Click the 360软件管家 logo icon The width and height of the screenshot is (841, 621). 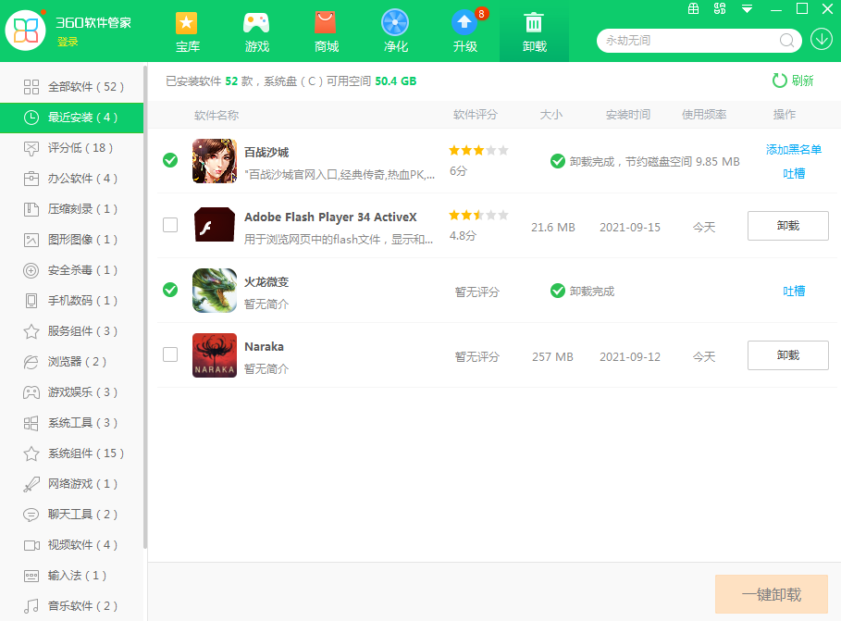point(25,30)
